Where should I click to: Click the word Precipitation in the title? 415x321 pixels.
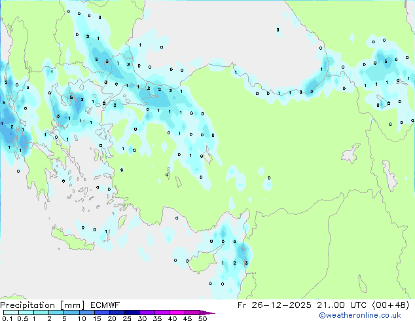coord(27,305)
